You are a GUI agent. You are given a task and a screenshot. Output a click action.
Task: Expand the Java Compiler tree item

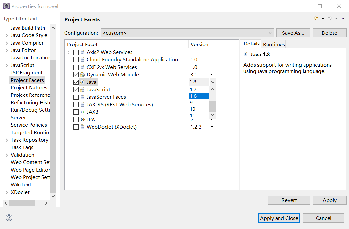coord(7,43)
